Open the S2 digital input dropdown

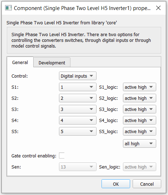point(78,98)
